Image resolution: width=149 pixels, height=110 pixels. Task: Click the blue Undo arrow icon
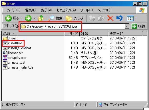[x=119, y=18]
